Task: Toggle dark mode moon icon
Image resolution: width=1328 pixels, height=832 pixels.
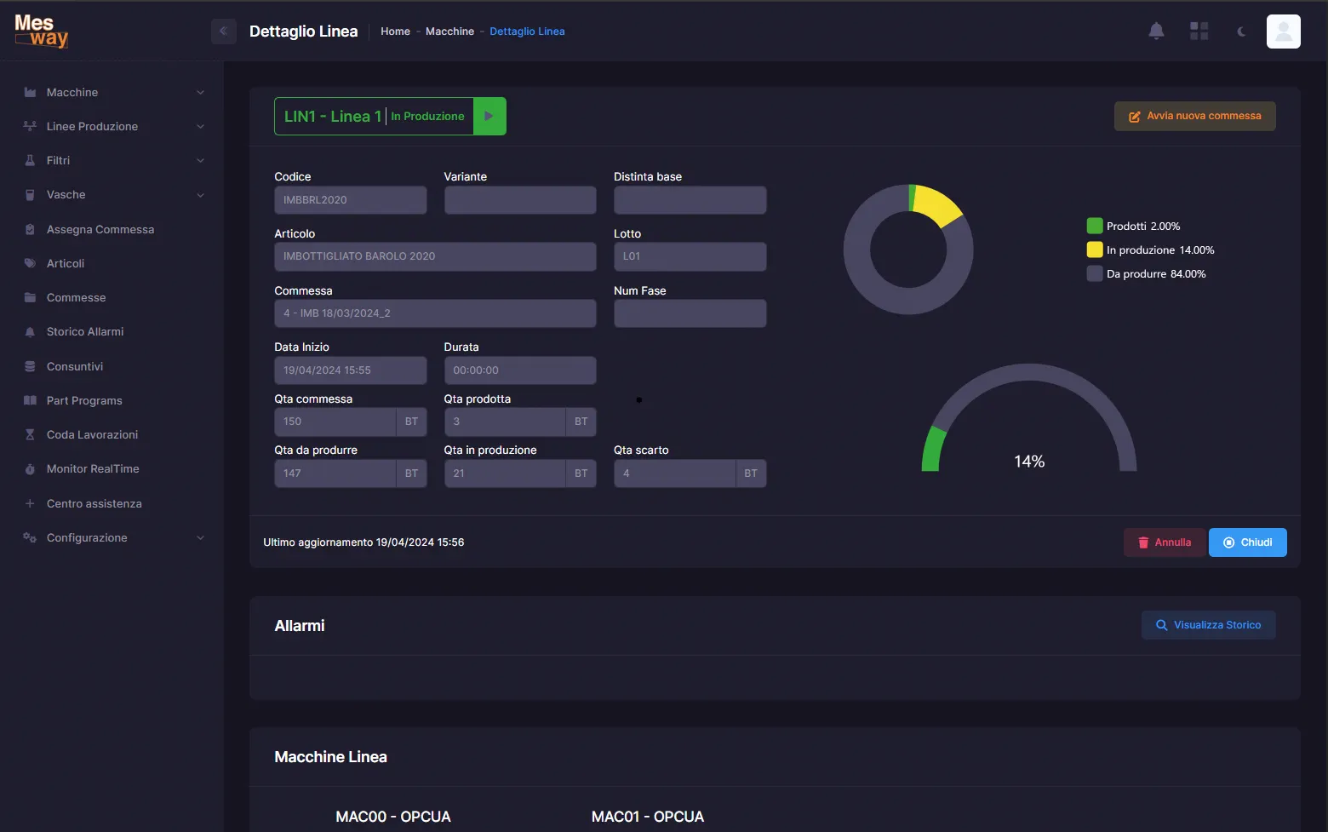Action: [1241, 32]
